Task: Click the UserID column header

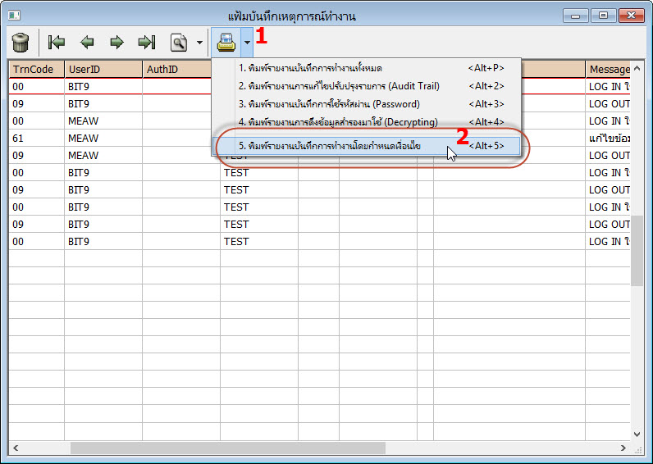Action: click(x=103, y=69)
